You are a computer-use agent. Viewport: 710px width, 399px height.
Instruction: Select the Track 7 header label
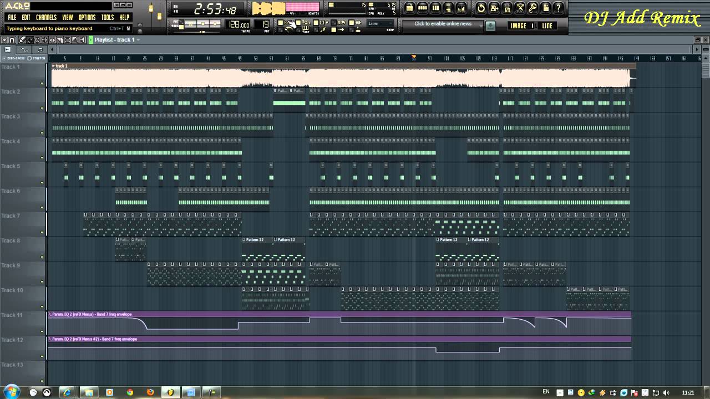point(11,216)
